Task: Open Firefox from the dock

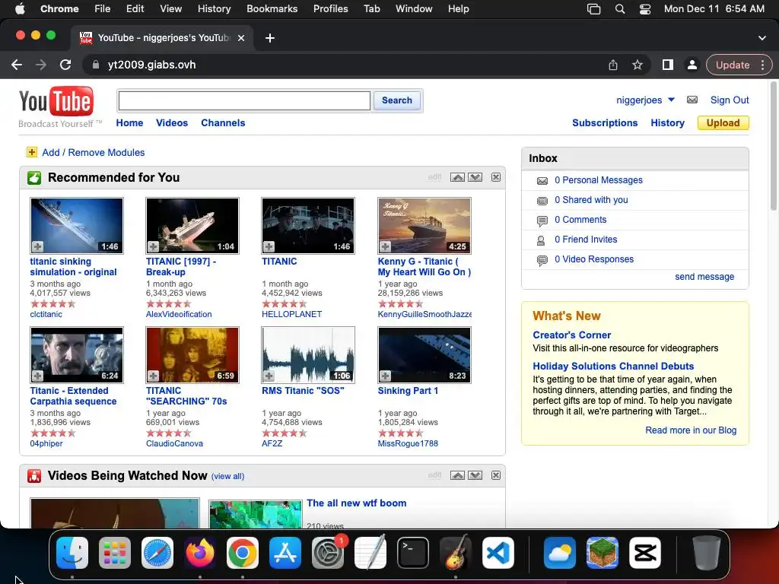Action: click(200, 553)
